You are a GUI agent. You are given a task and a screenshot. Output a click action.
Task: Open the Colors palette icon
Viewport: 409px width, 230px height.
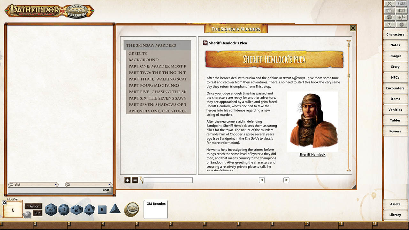pyautogui.click(x=390, y=18)
